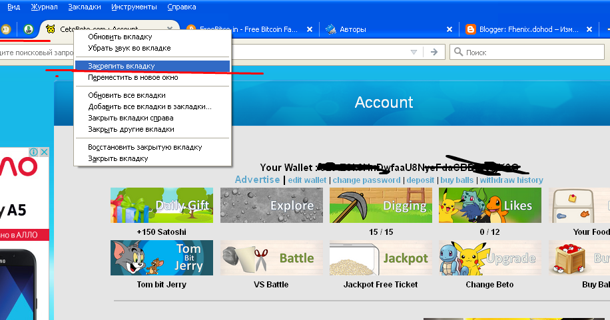Click the Account page heading
The image size is (610, 320).
click(x=384, y=102)
